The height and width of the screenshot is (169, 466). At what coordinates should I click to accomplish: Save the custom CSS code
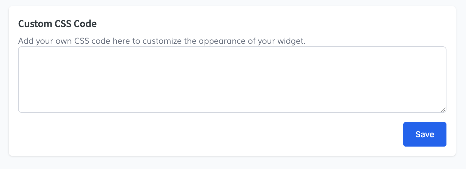(425, 134)
